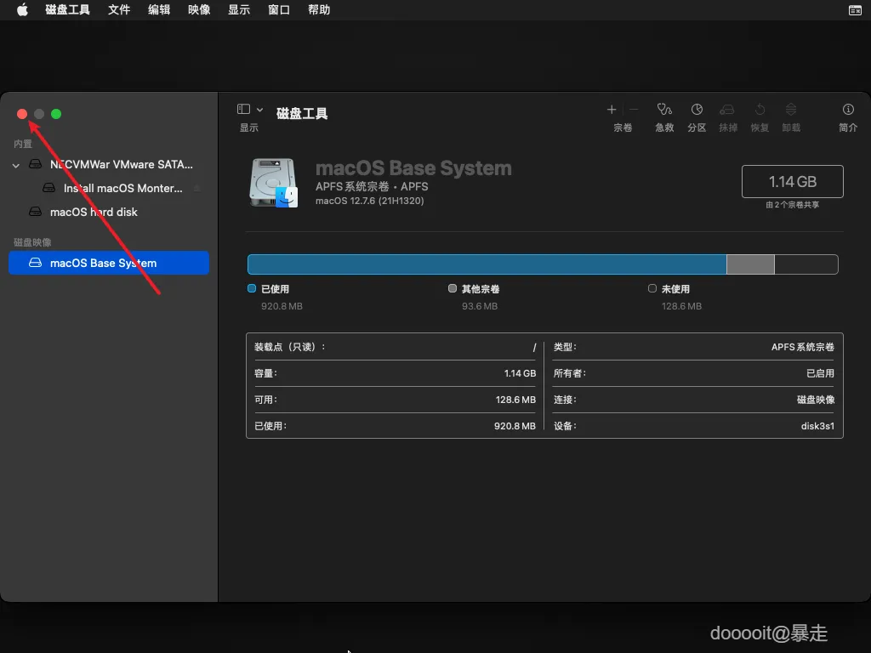Click the Erase (抹掉) drive icon

pos(727,110)
